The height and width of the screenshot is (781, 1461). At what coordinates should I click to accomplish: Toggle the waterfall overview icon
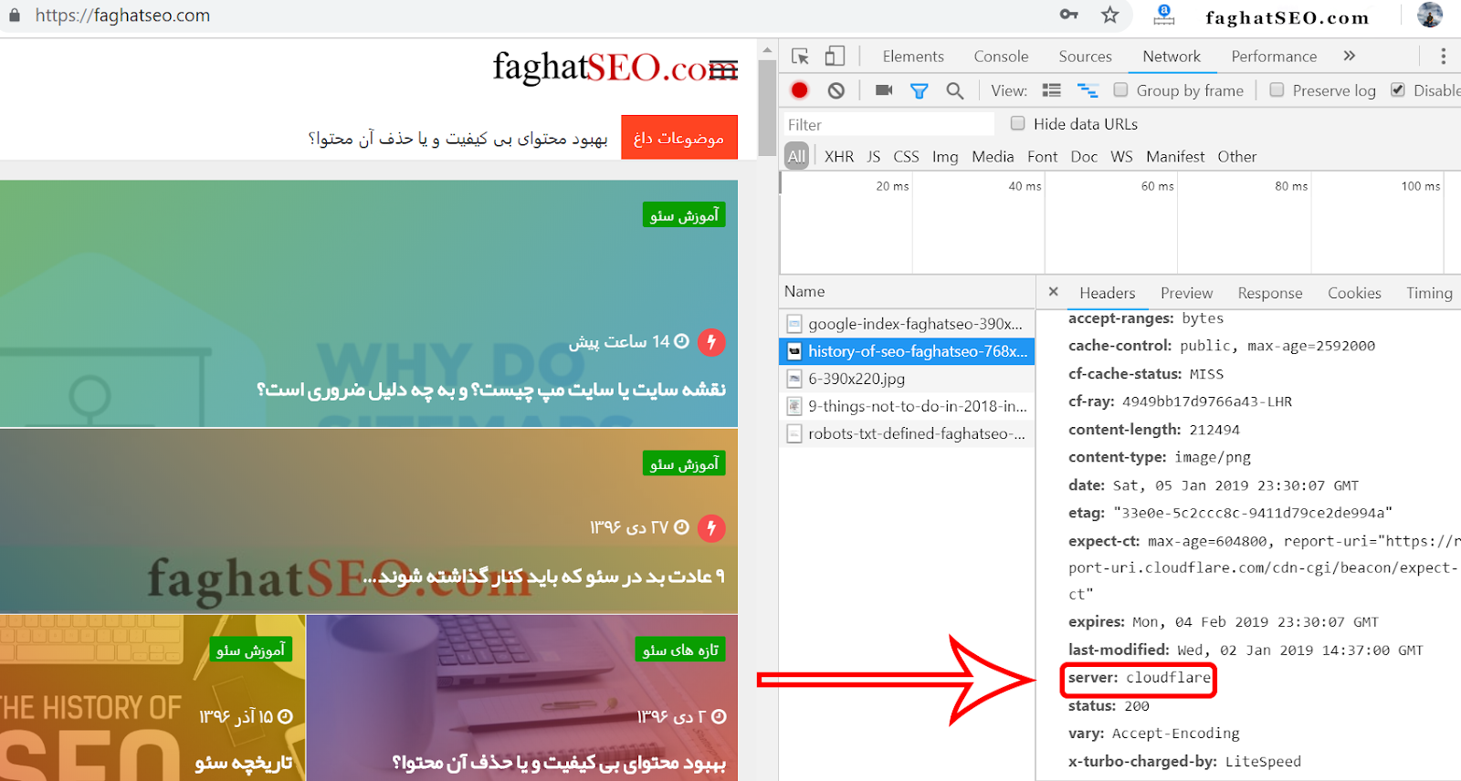[x=1088, y=90]
